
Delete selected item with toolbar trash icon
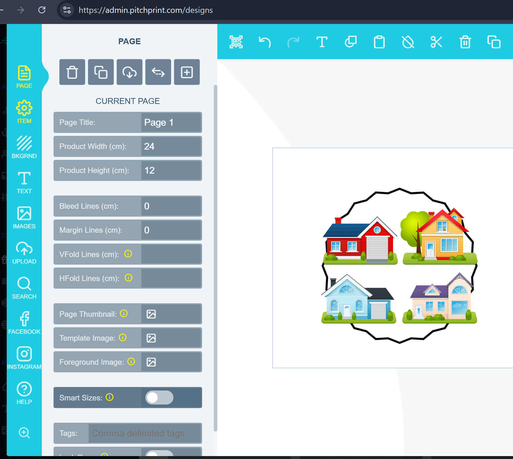click(465, 42)
